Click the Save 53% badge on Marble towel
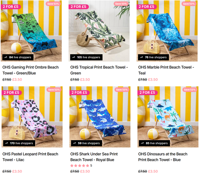The height and width of the screenshot is (176, 202). (x=189, y=4)
